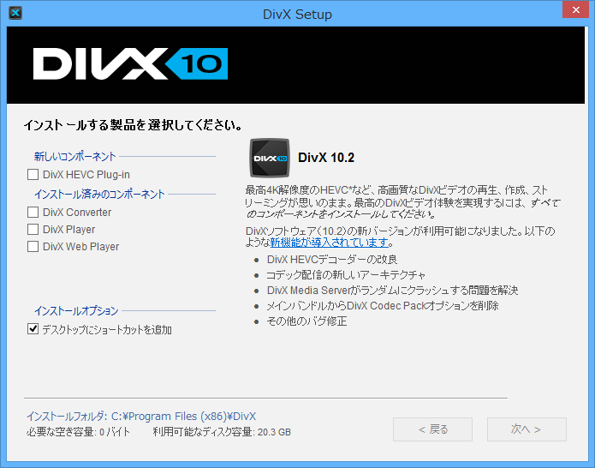
Task: Click the available disk space 20.3 GB text
Action: 222,432
